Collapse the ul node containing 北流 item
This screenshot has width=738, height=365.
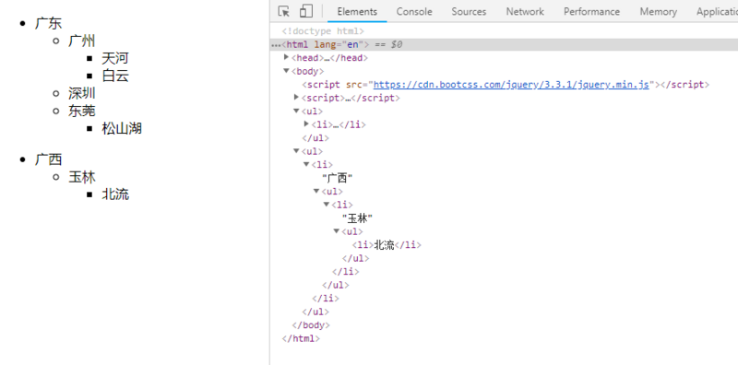click(x=336, y=231)
